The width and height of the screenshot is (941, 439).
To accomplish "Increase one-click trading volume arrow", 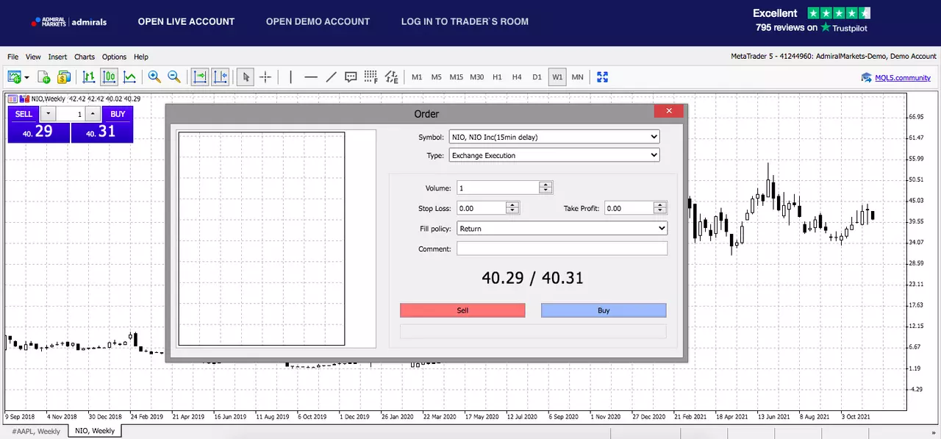I will click(x=92, y=114).
